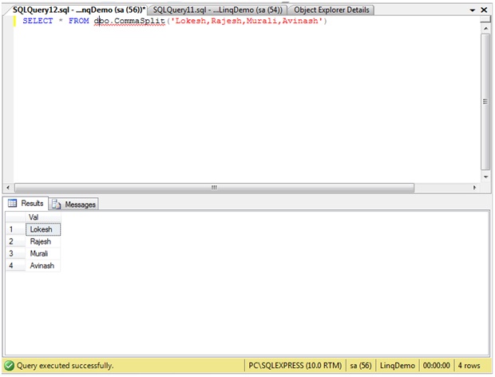This screenshot has height=377, width=495.
Task: Select row header number 3
Action: coord(15,253)
